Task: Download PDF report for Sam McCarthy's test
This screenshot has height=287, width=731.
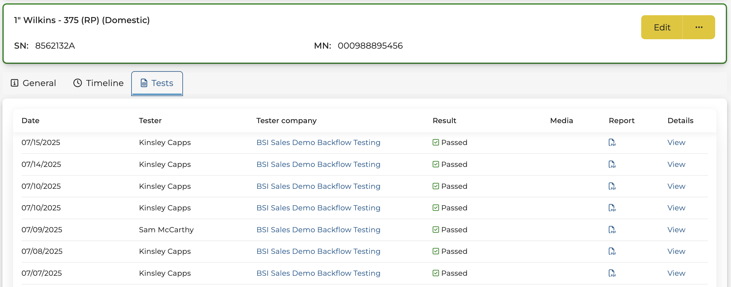Action: coord(612,230)
